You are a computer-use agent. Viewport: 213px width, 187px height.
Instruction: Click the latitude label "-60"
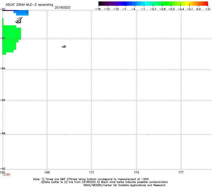point(3,169)
